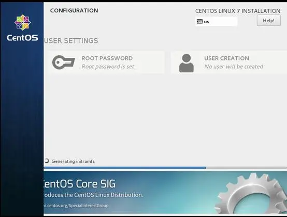
Task: Open USER CREATION settings
Action: [229, 63]
